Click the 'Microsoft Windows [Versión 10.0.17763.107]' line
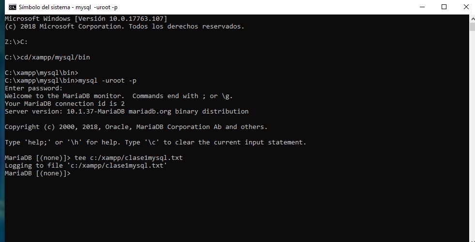 [x=86, y=19]
